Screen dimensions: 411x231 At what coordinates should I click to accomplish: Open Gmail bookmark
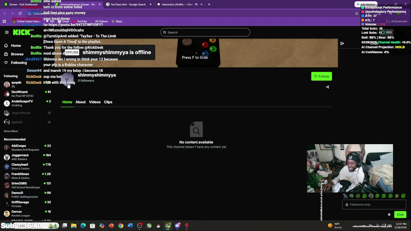(x=63, y=21)
